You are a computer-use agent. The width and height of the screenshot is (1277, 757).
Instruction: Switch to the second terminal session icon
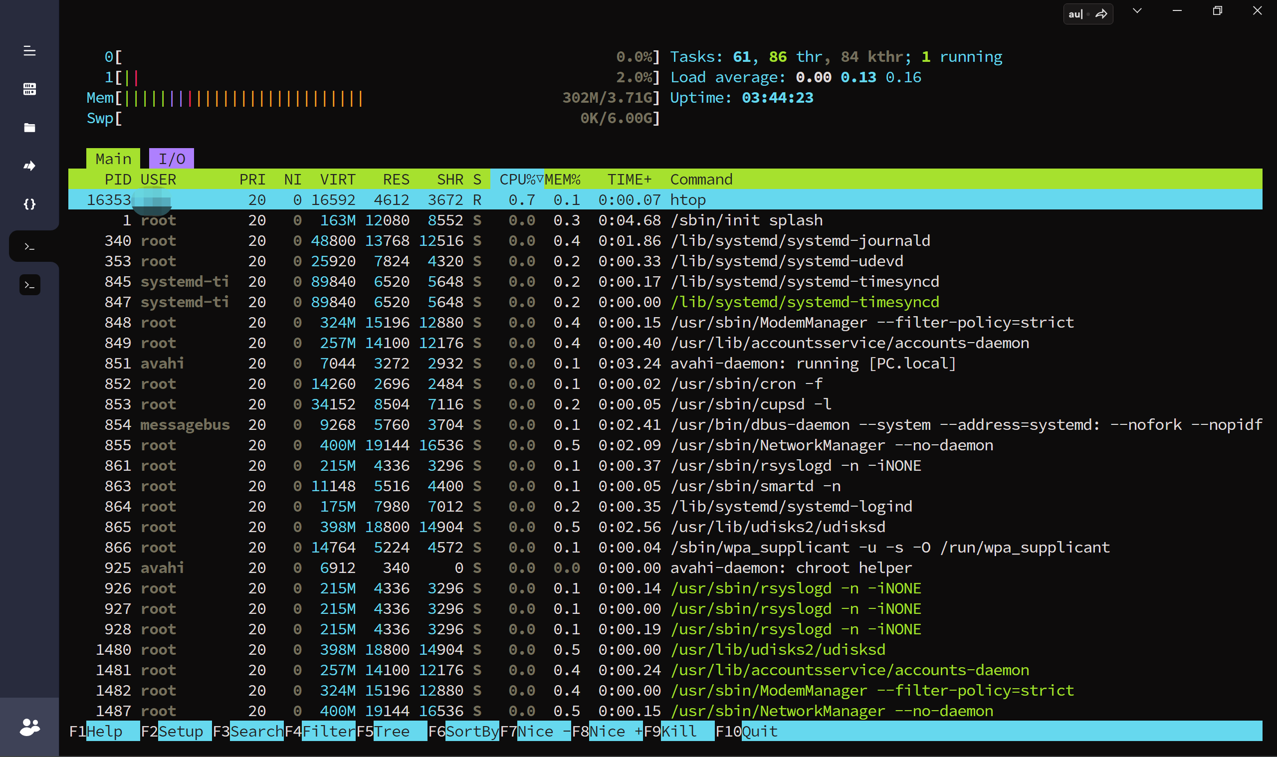point(29,285)
